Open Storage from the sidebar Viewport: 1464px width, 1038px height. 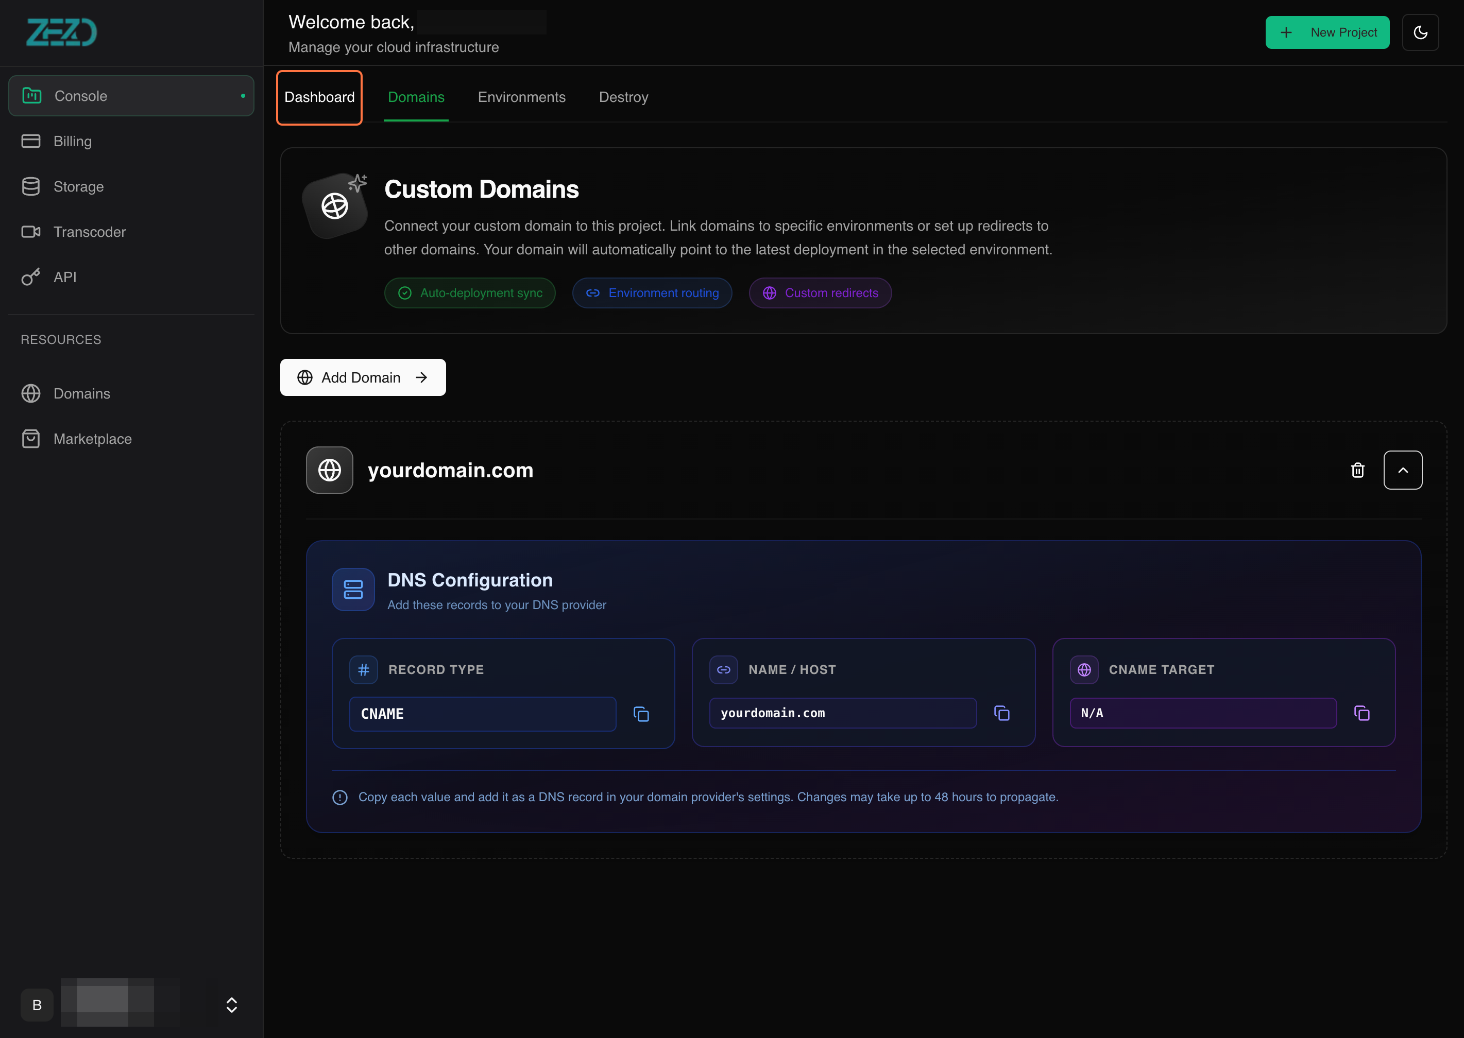coord(78,186)
